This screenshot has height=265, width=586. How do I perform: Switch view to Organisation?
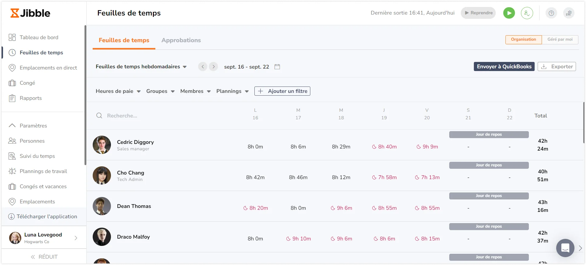523,39
